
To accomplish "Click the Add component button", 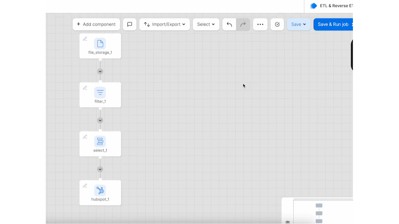I will click(x=96, y=24).
